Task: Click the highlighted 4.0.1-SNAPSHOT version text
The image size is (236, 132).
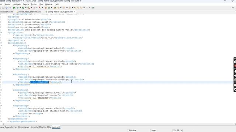Action: [39, 82]
